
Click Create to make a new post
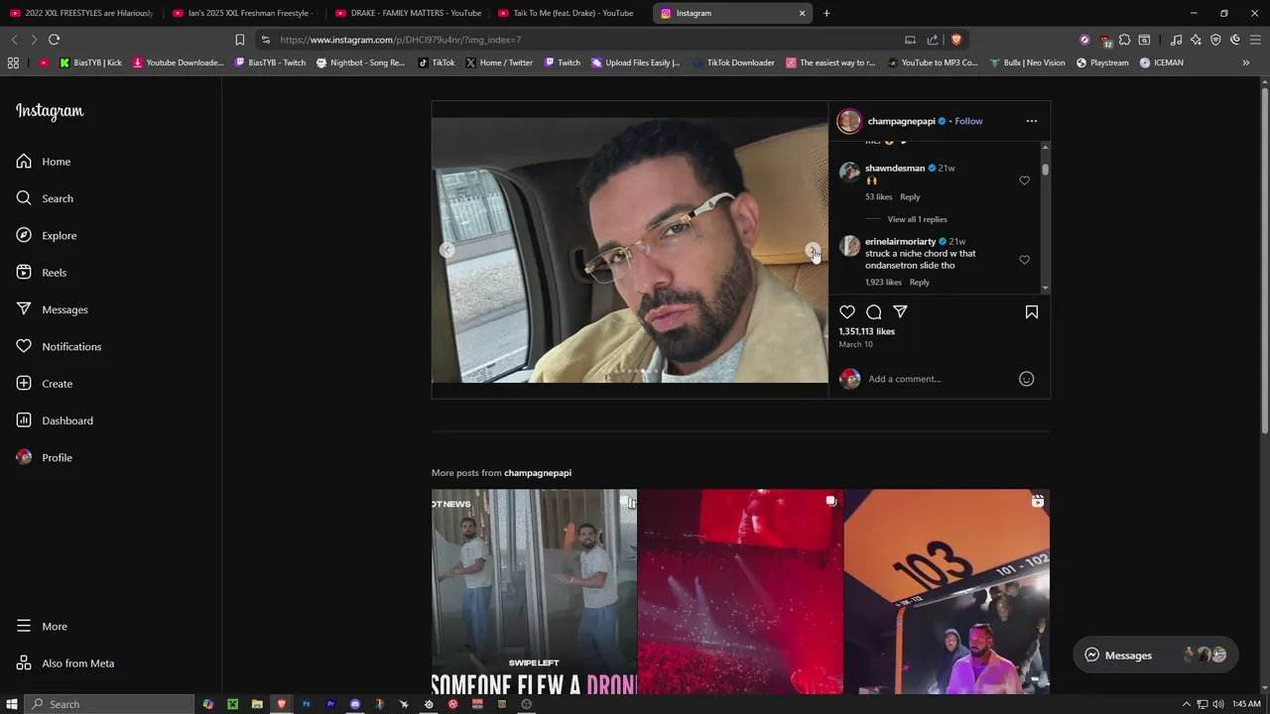[x=45, y=384]
